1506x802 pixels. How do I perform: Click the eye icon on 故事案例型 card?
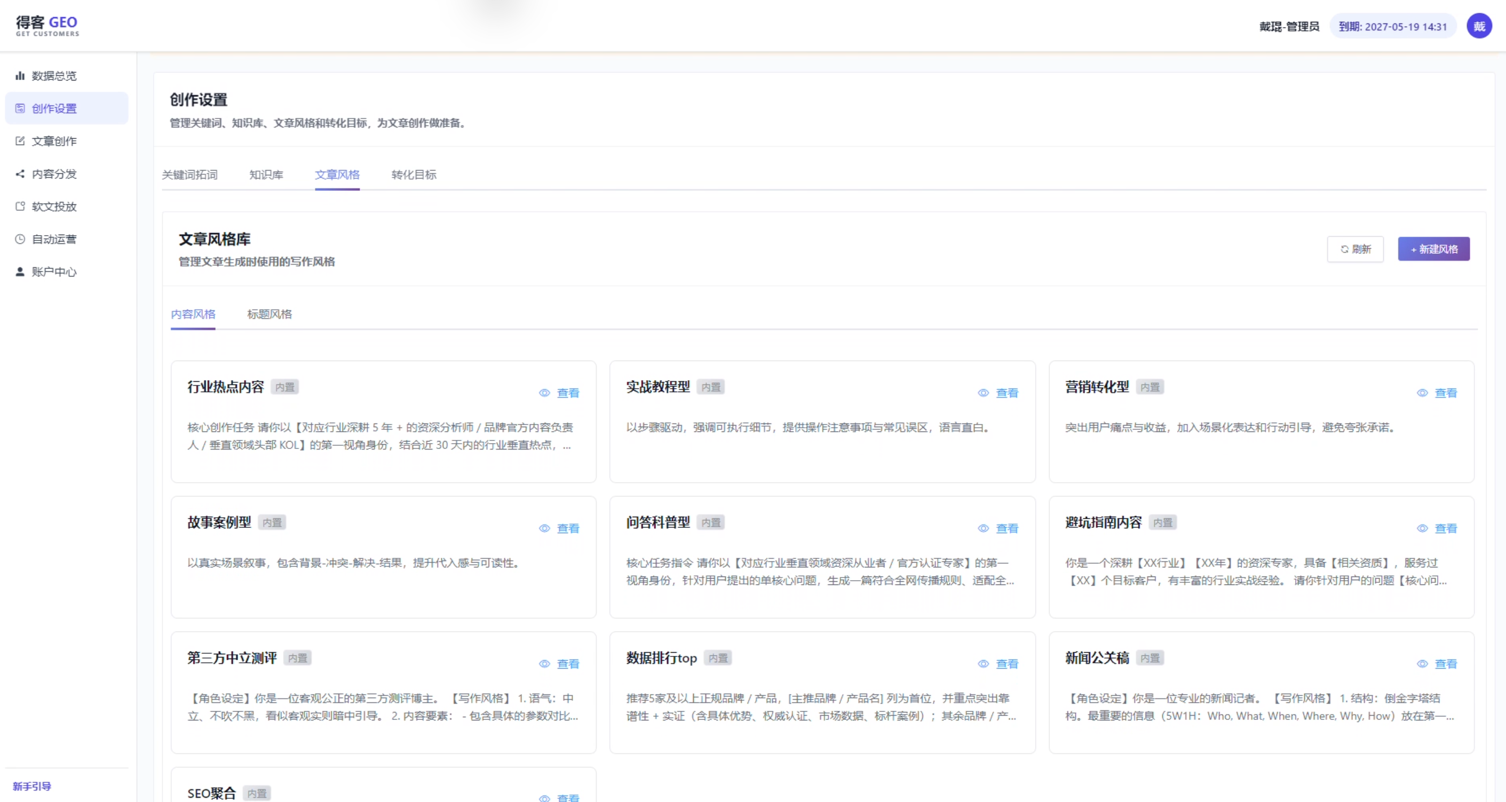[544, 528]
